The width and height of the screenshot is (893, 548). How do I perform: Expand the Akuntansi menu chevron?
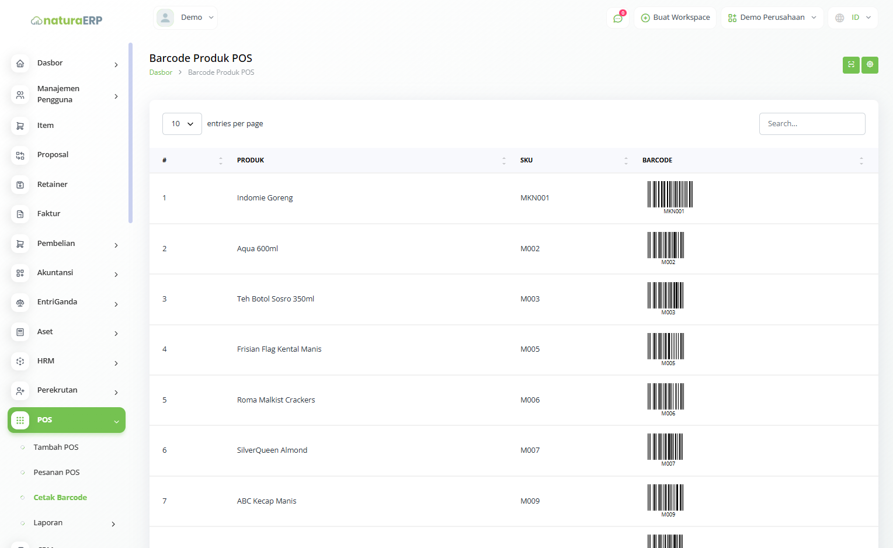tap(116, 275)
